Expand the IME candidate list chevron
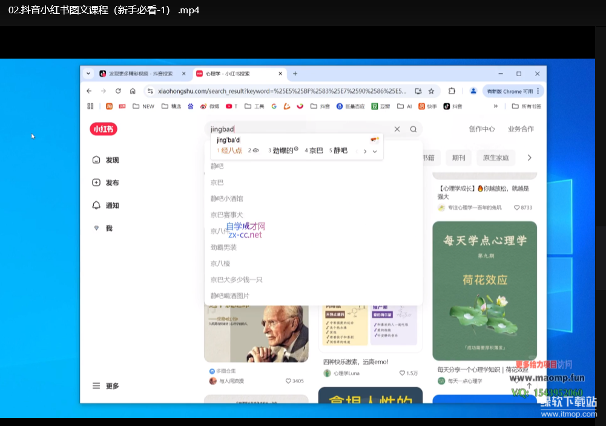606x426 pixels. click(x=375, y=151)
